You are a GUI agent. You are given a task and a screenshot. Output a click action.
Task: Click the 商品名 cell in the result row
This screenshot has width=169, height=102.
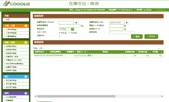105,56
